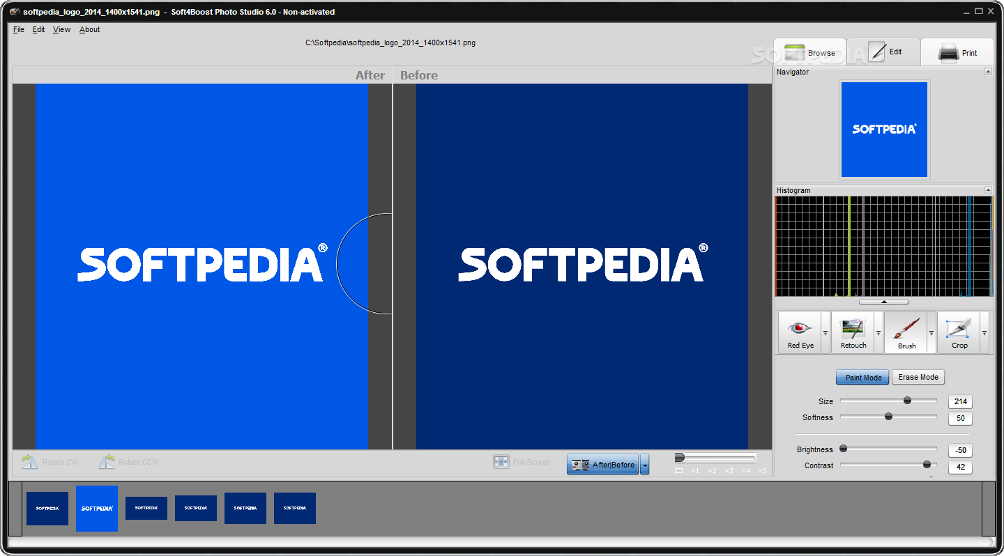Click the Before label above the canvas

pos(419,75)
